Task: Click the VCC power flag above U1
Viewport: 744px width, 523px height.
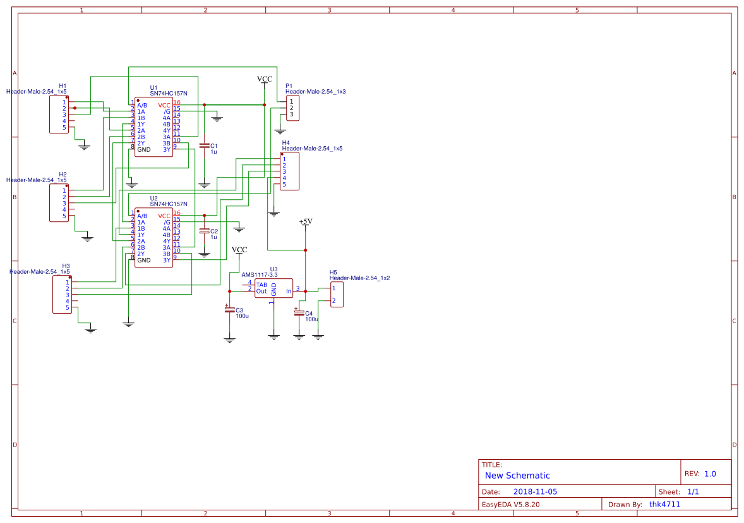Action: tap(263, 80)
